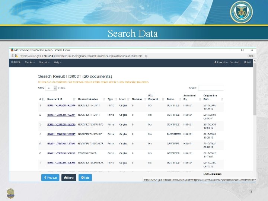The height and width of the screenshot is (201, 268).
Task: Click contract number NCCSTEST25MAY17A cell
Action: coord(90,163)
